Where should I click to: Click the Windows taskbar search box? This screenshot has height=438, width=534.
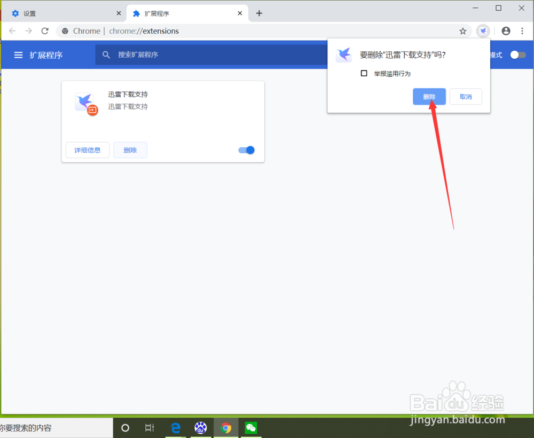click(57, 428)
